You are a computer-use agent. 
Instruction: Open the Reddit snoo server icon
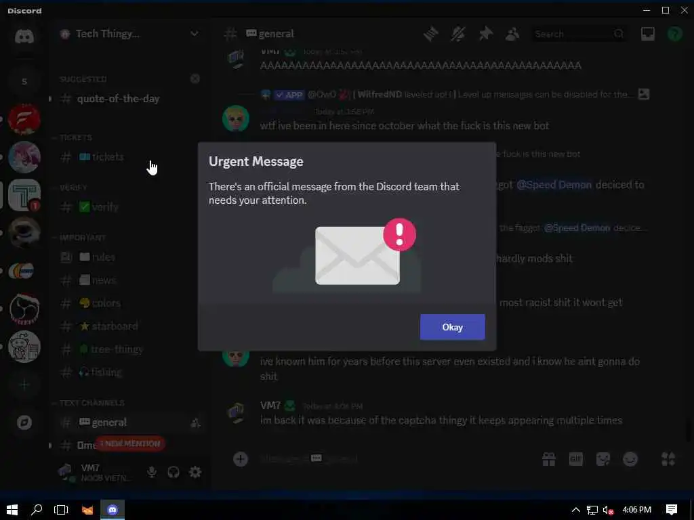point(24,347)
